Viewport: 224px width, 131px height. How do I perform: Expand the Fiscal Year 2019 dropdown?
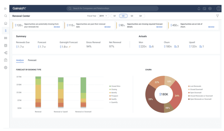(103, 16)
